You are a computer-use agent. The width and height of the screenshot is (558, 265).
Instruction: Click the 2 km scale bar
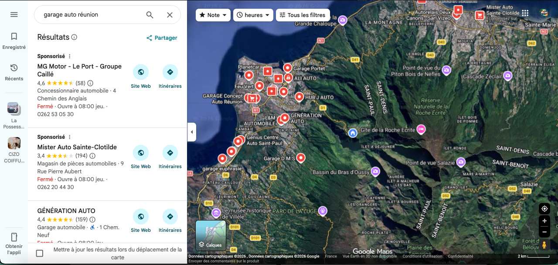[533, 256]
